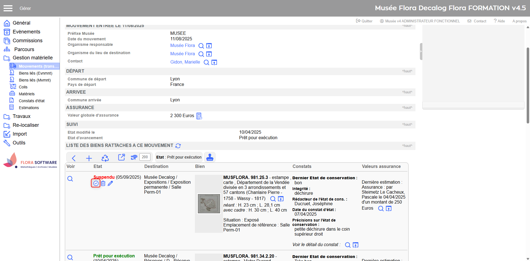Open the insurance value calculator icon
Viewport: 530px width, 261px height.
199,116
